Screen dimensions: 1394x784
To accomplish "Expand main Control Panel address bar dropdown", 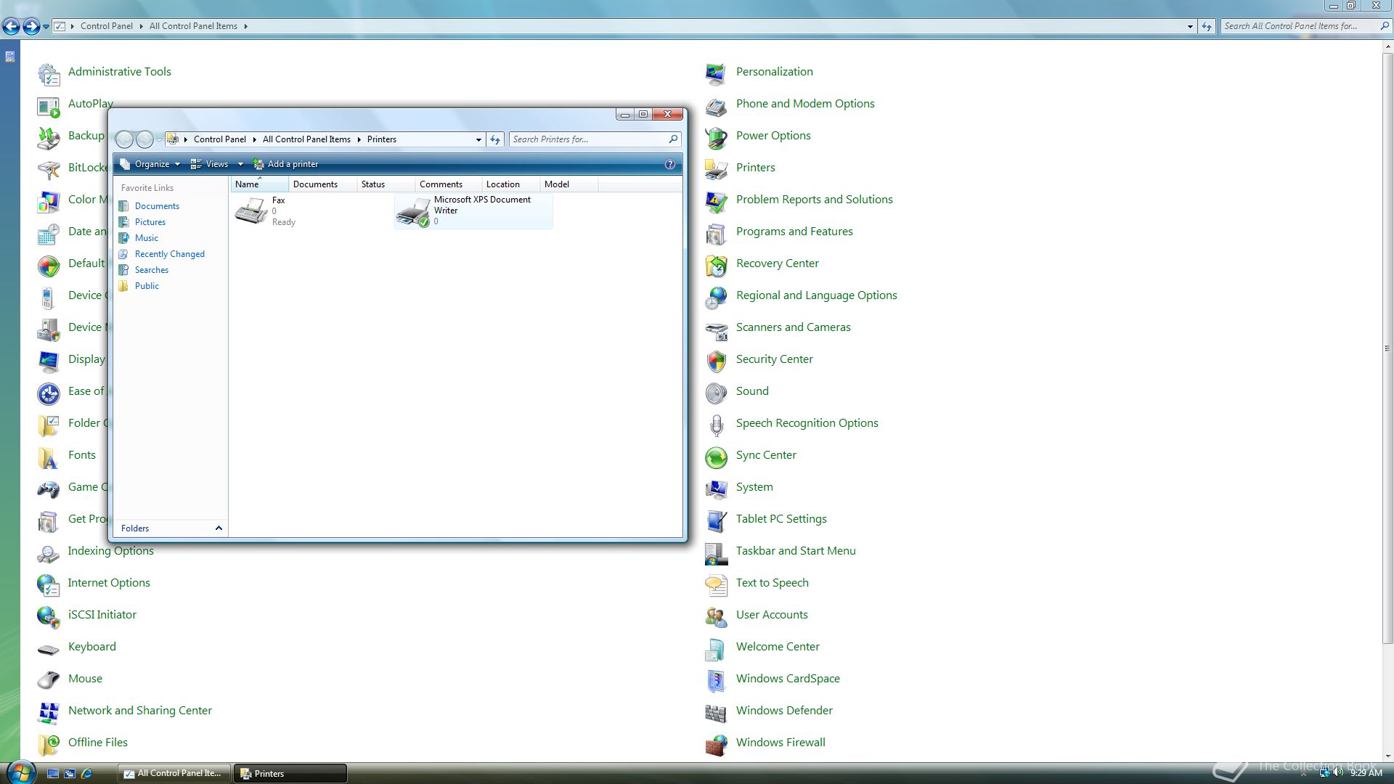I will pyautogui.click(x=1190, y=26).
